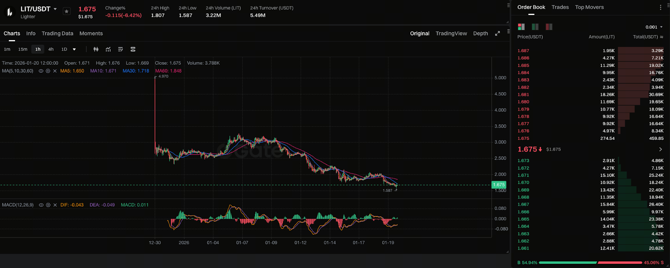Open the indicators icon in chart toolbar
Viewport: 670px width, 268px height.
(x=108, y=49)
